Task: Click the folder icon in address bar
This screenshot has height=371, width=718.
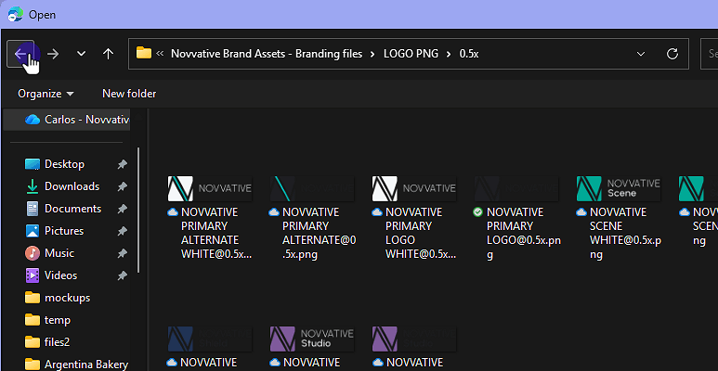Action: 144,53
